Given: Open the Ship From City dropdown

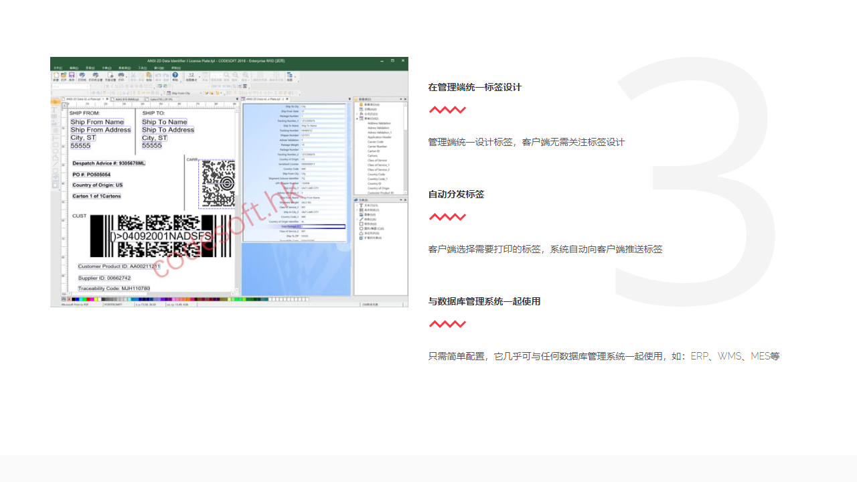Looking at the screenshot, I should pyautogui.click(x=201, y=93).
